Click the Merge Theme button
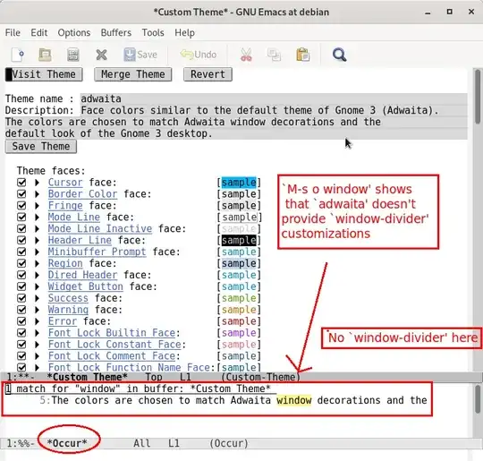The height and width of the screenshot is (461, 483). [132, 74]
